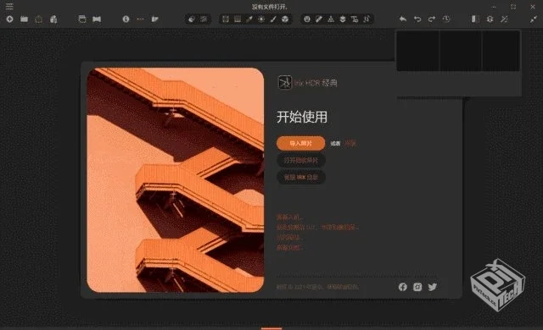Click the 3D cube tool icon

[285, 19]
